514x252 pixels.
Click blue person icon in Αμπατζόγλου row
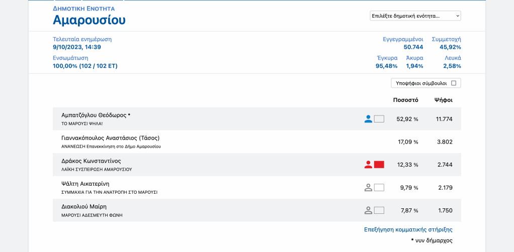click(368, 119)
